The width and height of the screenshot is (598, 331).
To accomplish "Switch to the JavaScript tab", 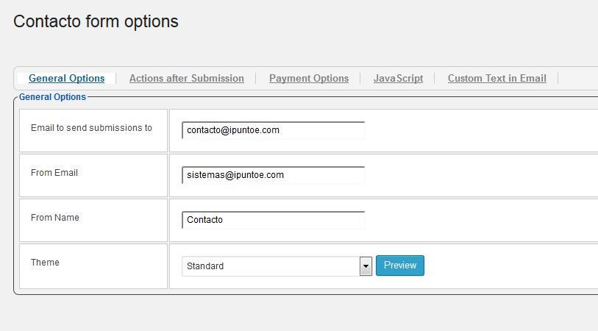I will pyautogui.click(x=398, y=78).
